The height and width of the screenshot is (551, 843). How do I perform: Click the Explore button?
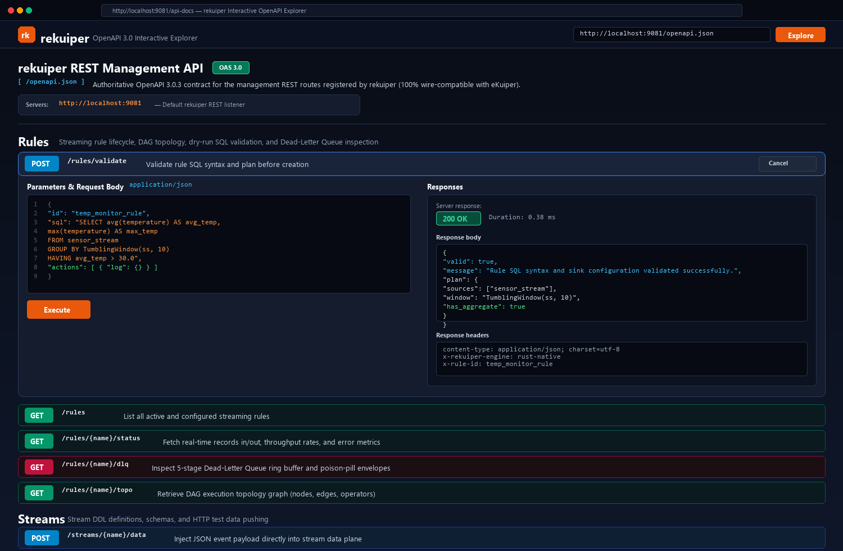coord(800,35)
